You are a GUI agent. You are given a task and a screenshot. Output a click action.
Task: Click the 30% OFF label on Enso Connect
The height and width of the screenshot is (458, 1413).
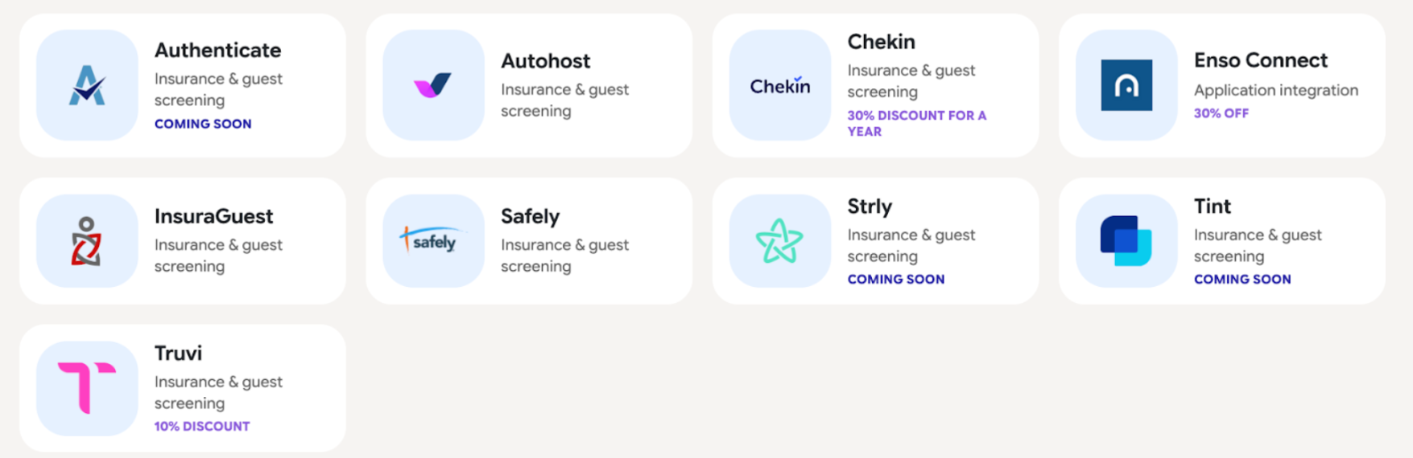coord(1221,113)
